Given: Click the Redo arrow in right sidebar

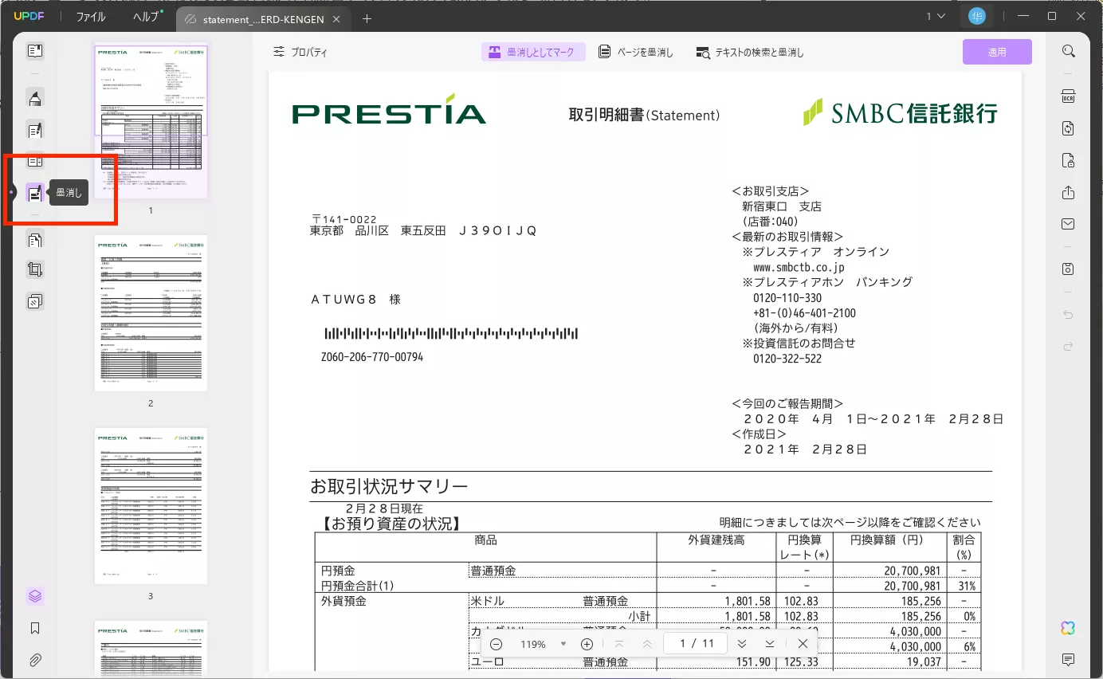Looking at the screenshot, I should pyautogui.click(x=1068, y=347).
